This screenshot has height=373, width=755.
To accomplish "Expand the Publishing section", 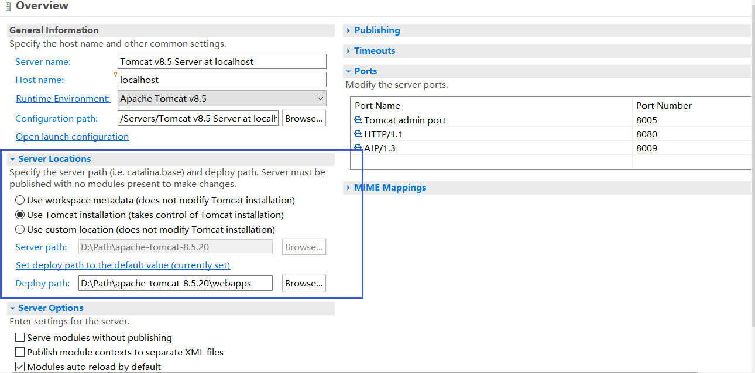I will (348, 30).
